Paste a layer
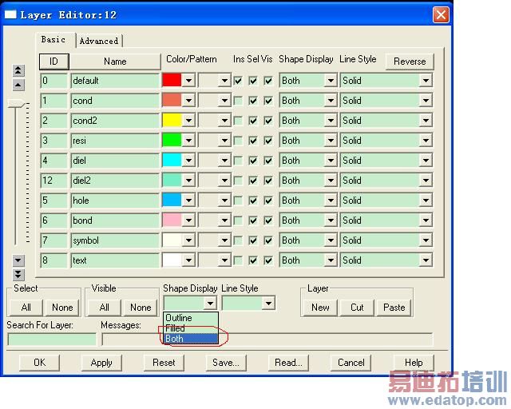The width and height of the screenshot is (511, 409). point(394,308)
